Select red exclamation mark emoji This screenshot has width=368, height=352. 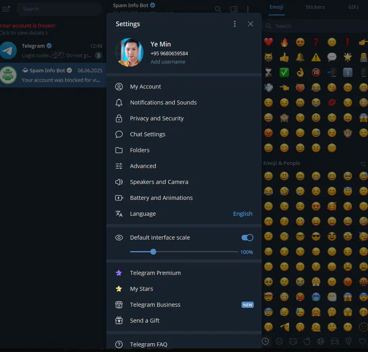coord(348,42)
